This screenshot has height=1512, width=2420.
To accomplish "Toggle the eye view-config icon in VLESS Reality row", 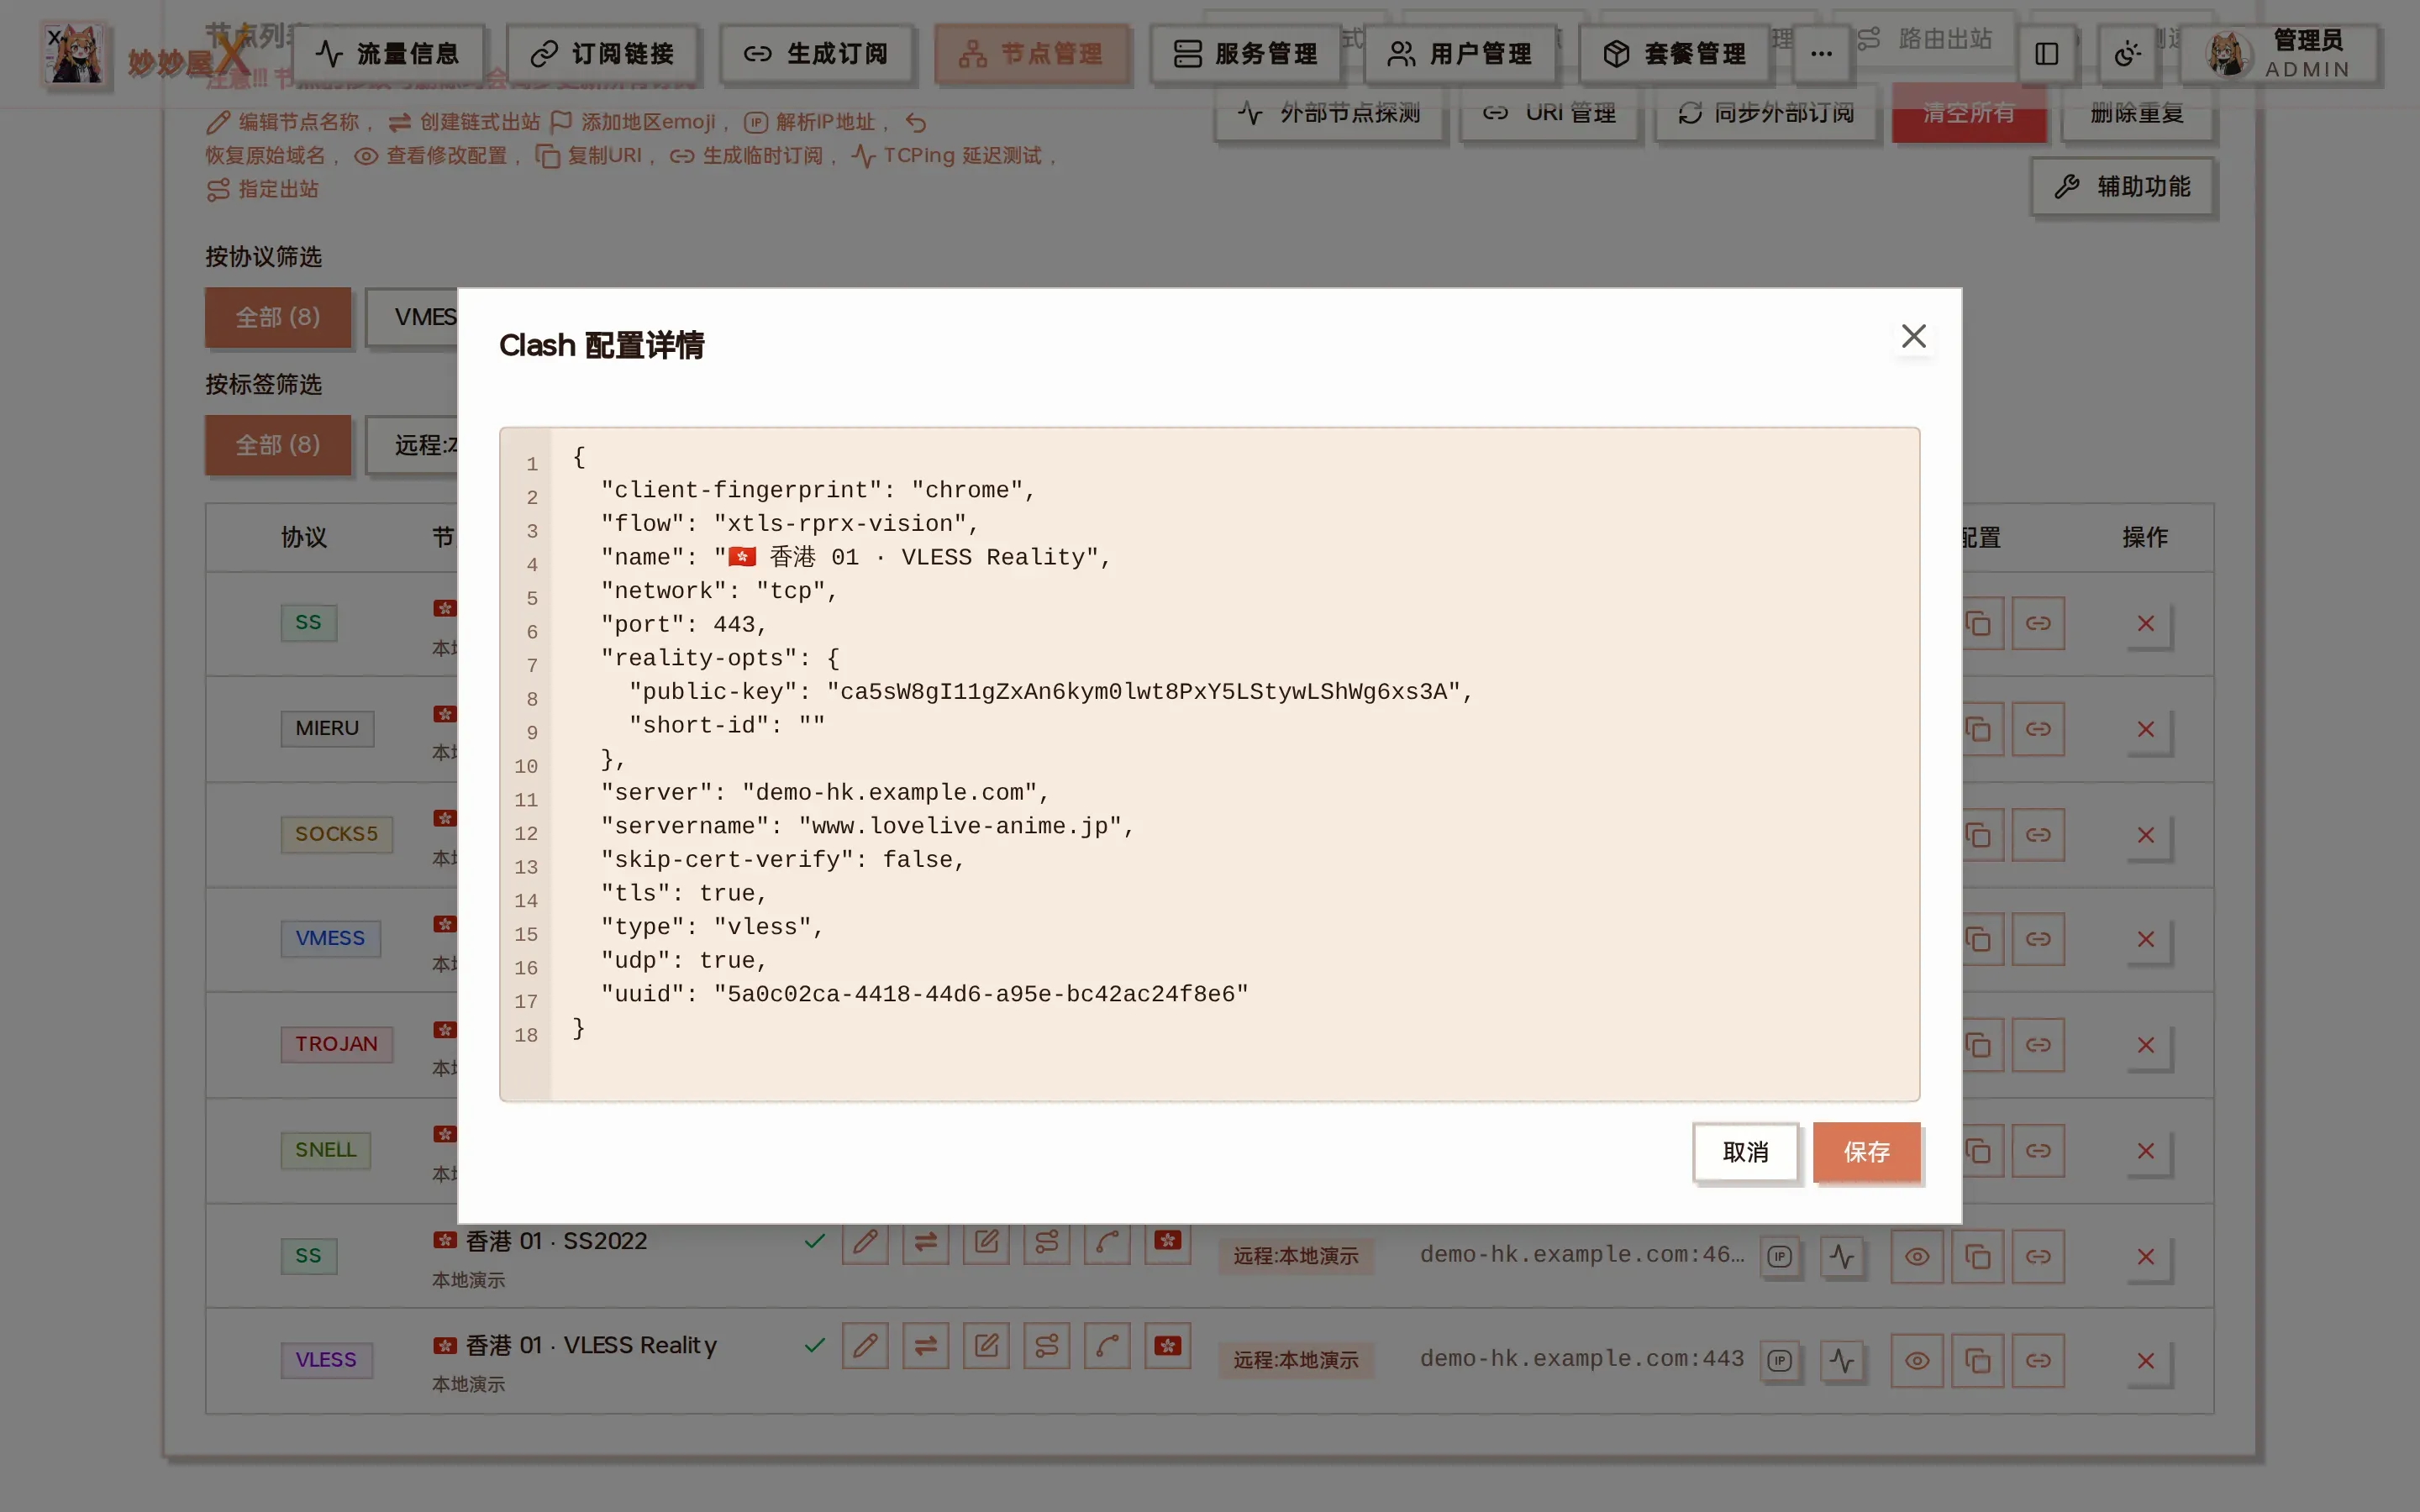I will [1916, 1360].
